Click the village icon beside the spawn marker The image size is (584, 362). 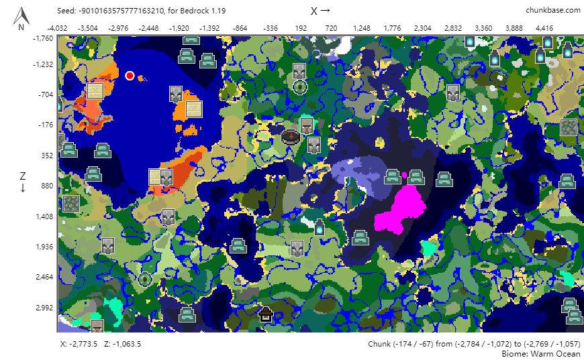pos(307,126)
